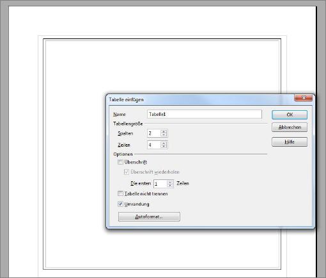The image size is (326, 278).
Task: Check Tabelle nicht trennen option
Action: (x=120, y=193)
